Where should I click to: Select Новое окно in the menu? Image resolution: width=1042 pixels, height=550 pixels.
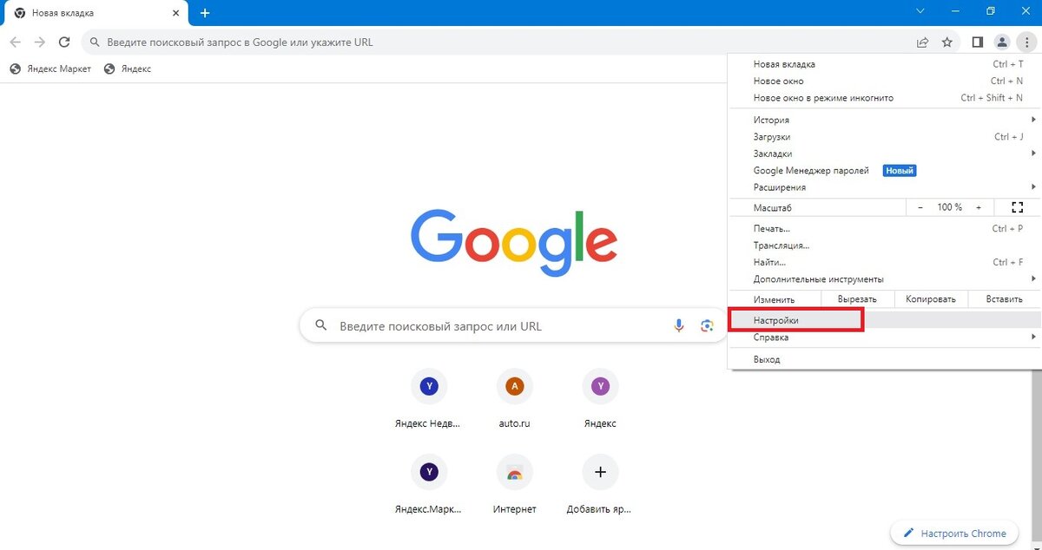coord(883,81)
